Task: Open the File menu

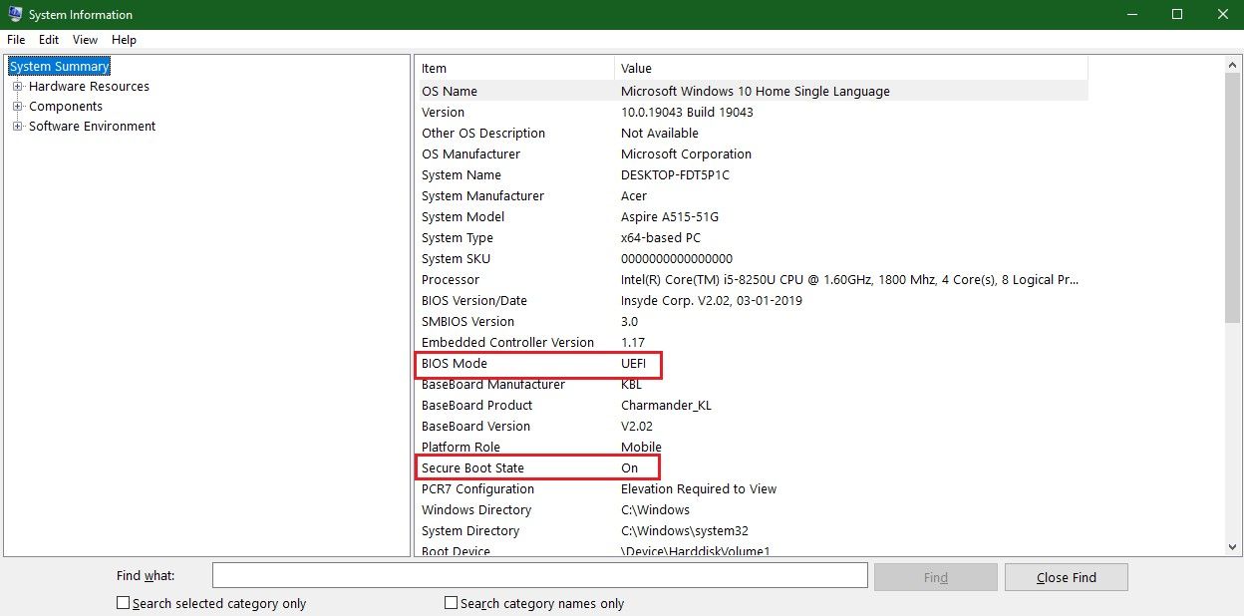Action: point(16,40)
